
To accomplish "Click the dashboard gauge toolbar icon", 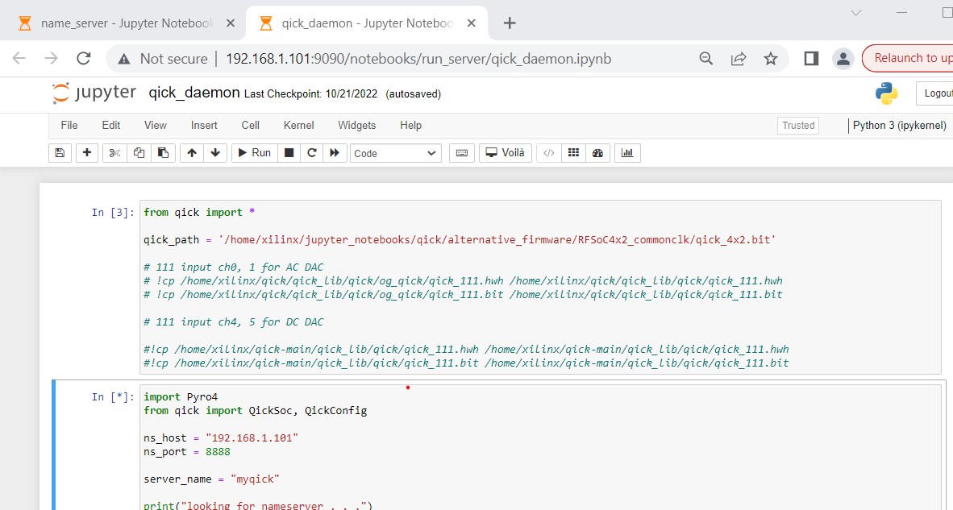I will [597, 153].
